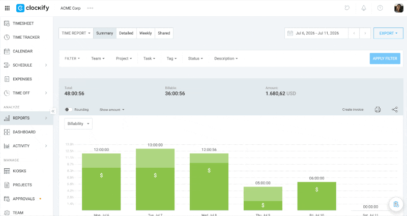Screen dimensions: 407x216
Task: Open the Time Tracker clock icon
Action: pos(7,37)
